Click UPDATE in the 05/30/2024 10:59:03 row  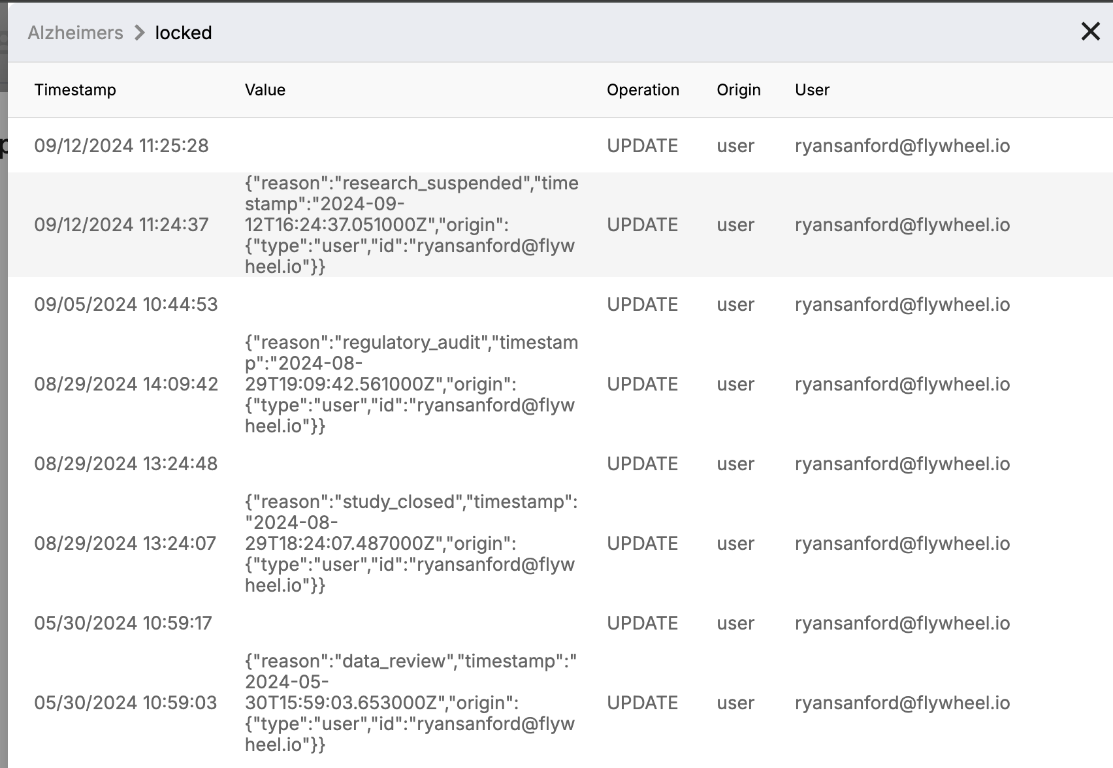pos(643,703)
